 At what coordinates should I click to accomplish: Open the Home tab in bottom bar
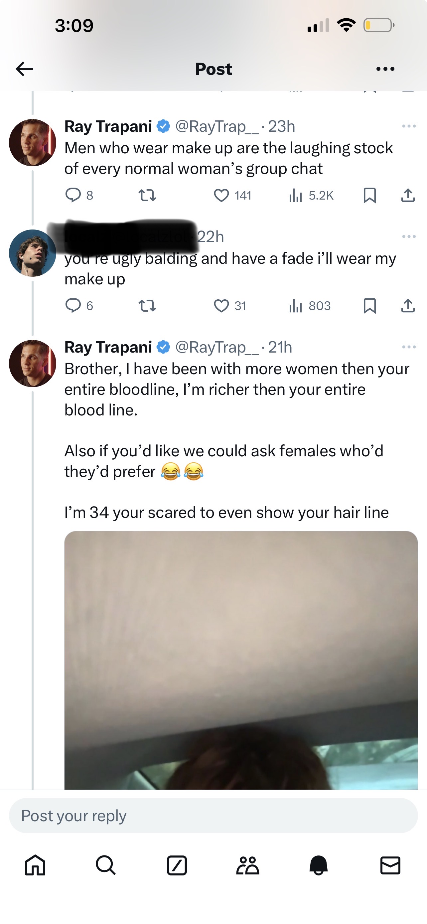pyautogui.click(x=35, y=865)
